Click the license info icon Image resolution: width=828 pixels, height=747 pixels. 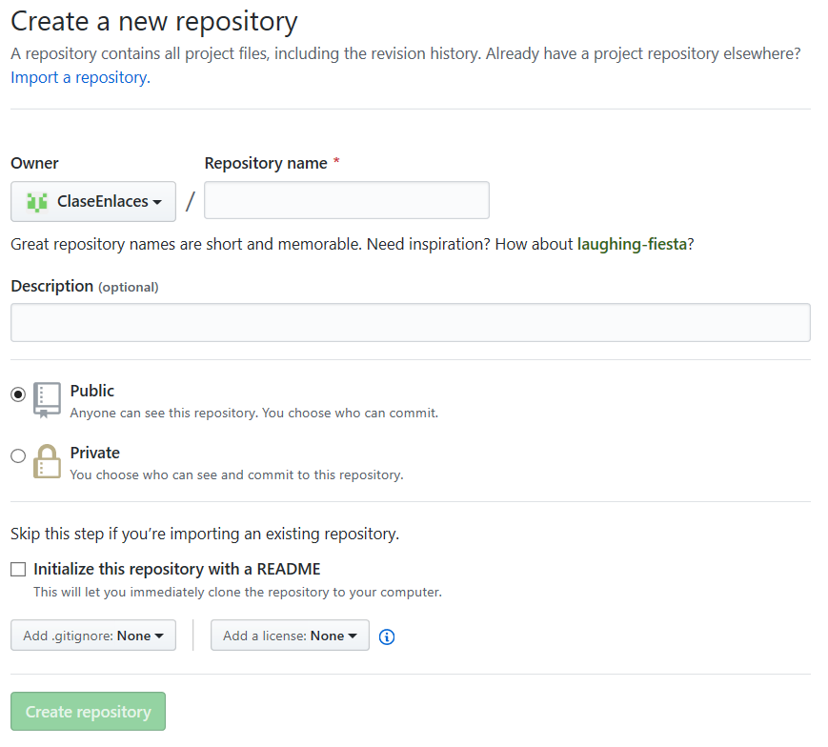pos(387,636)
